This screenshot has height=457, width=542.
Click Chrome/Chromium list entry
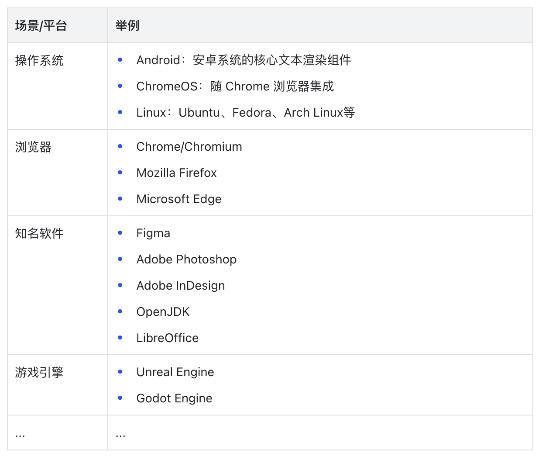[189, 147]
